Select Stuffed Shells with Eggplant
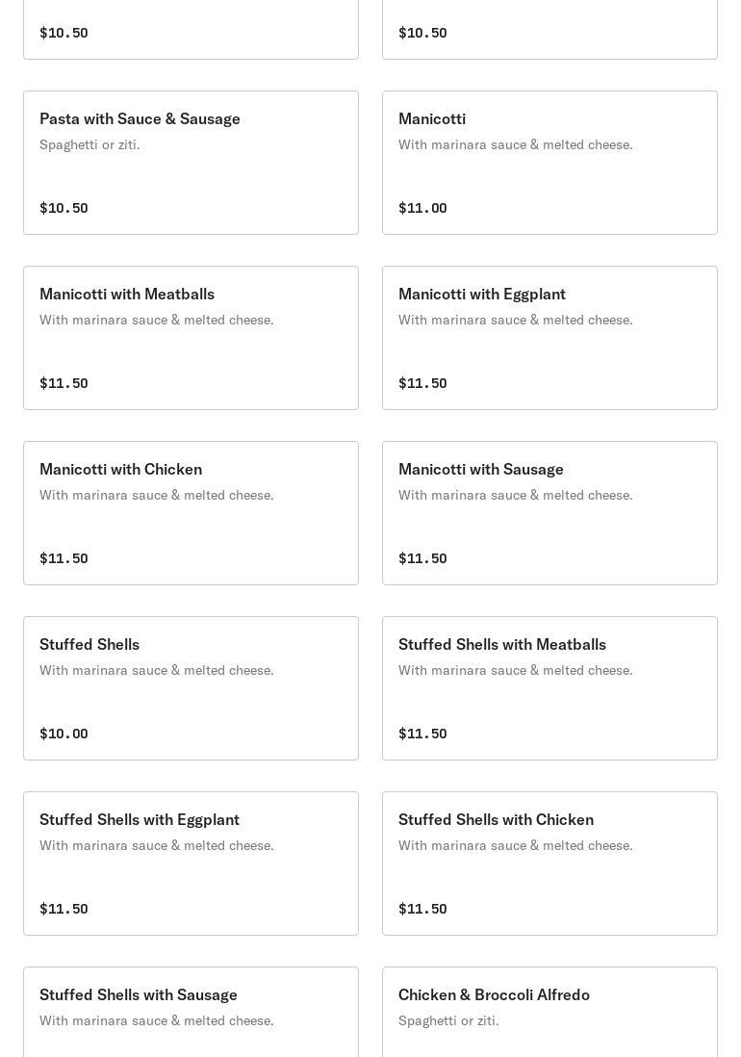The width and height of the screenshot is (741, 1057). coord(191,863)
